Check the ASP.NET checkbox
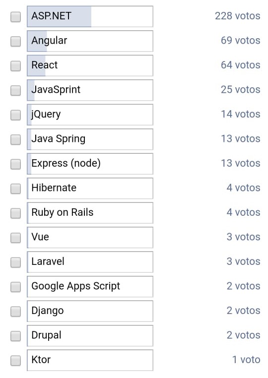This screenshot has height=378, width=268. click(16, 17)
